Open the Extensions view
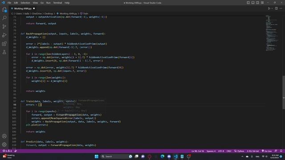This screenshot has width=285, height=160. click(x=4, y=44)
